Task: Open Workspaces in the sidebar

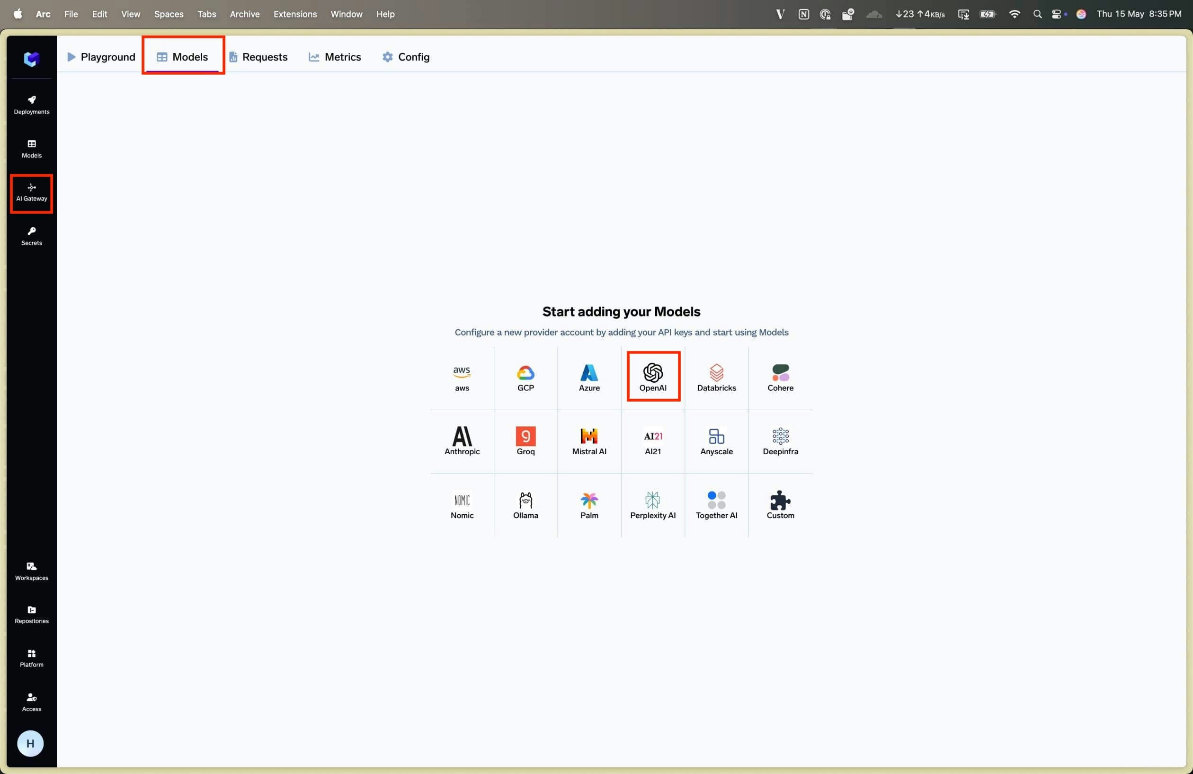Action: click(32, 571)
